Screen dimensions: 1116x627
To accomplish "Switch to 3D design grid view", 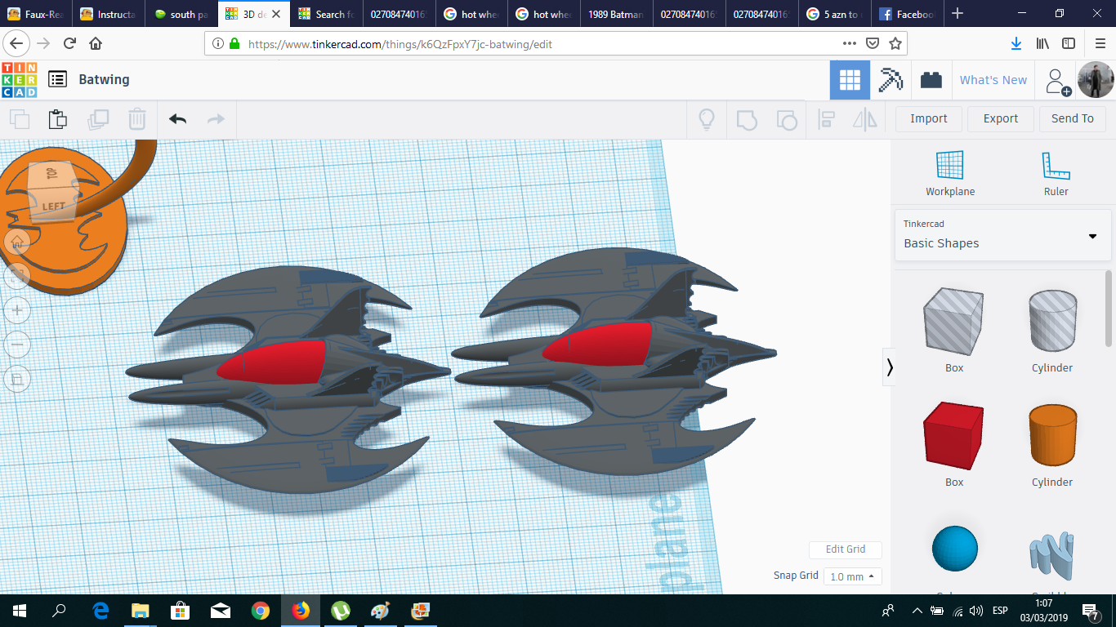I will (850, 80).
